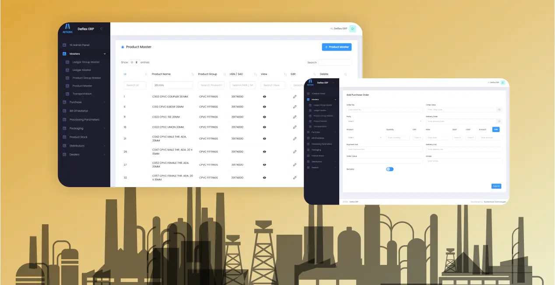Toggle the Remarks switch in Purchase Order form
555x285 pixels.
(x=390, y=169)
